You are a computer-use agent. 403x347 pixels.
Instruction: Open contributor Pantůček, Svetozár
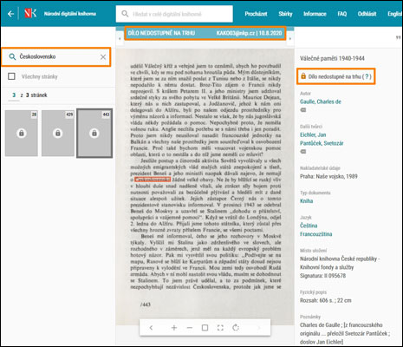322,143
